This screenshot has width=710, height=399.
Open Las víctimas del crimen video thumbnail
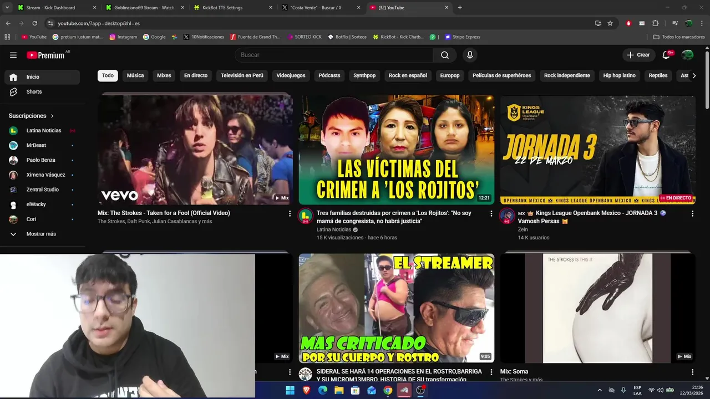(x=397, y=150)
